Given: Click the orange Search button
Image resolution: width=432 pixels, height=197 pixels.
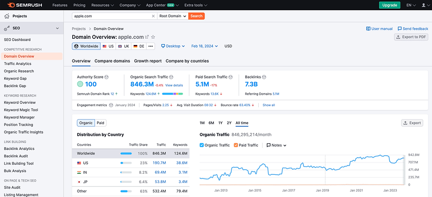Looking at the screenshot, I should [197, 16].
